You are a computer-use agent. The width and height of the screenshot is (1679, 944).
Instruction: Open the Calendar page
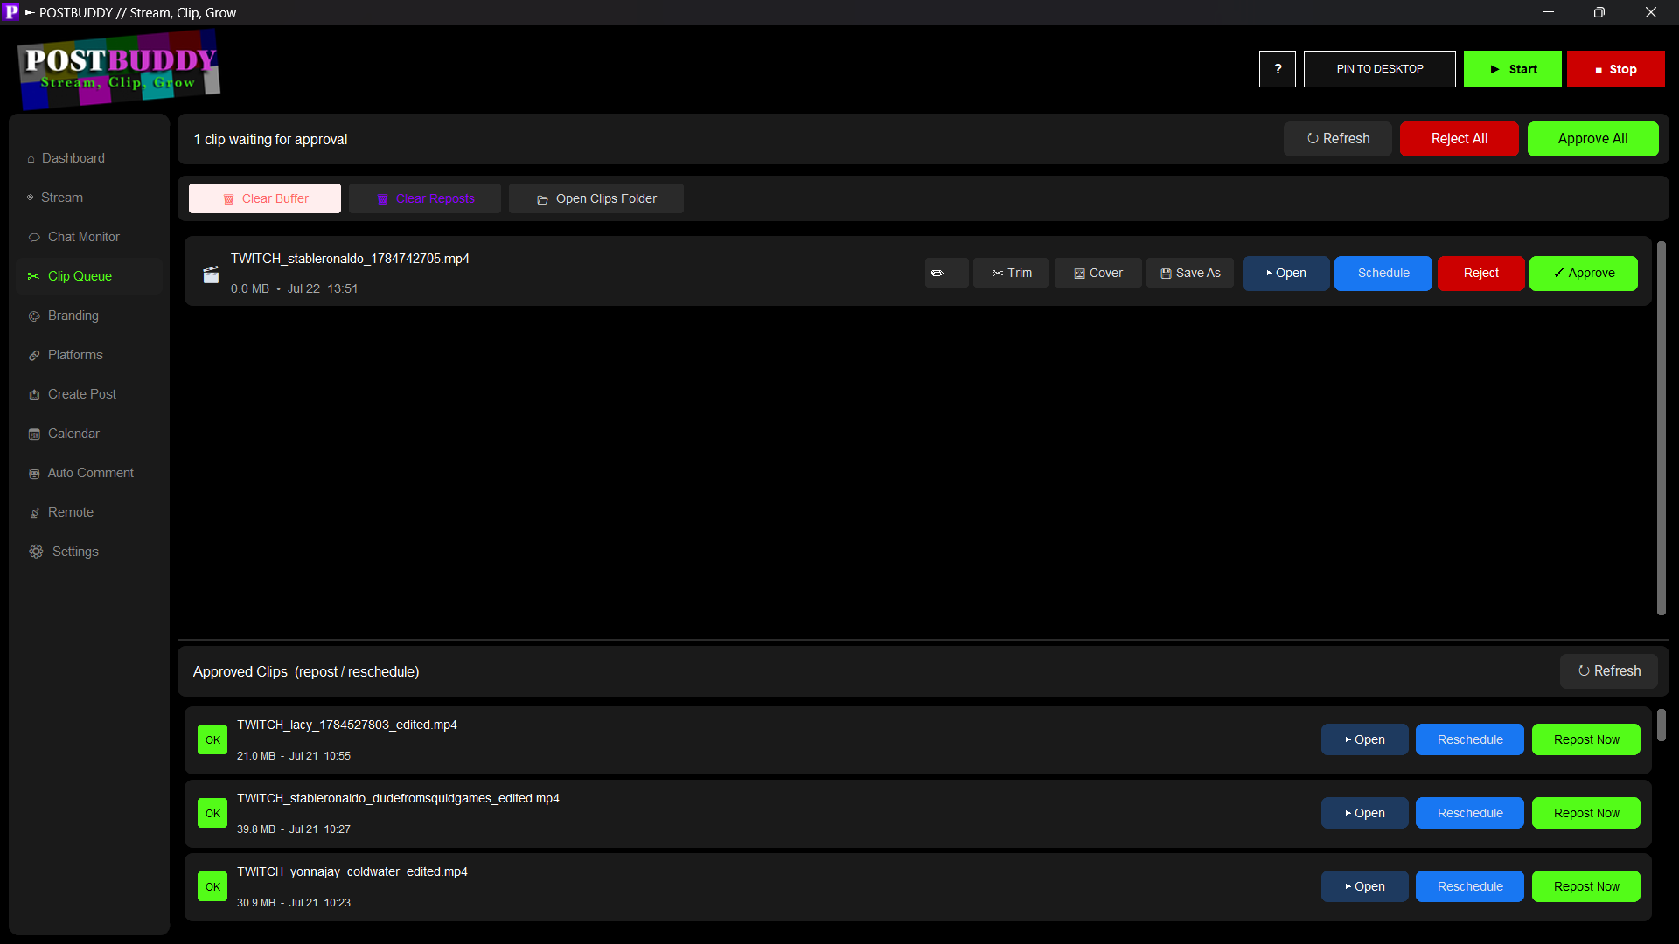(89, 434)
